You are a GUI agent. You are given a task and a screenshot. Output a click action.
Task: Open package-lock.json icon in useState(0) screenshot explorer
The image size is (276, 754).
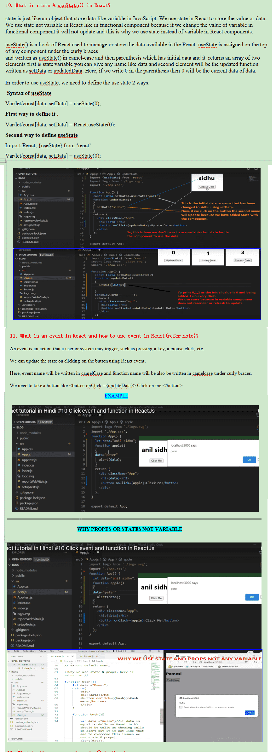[x=19, y=309]
